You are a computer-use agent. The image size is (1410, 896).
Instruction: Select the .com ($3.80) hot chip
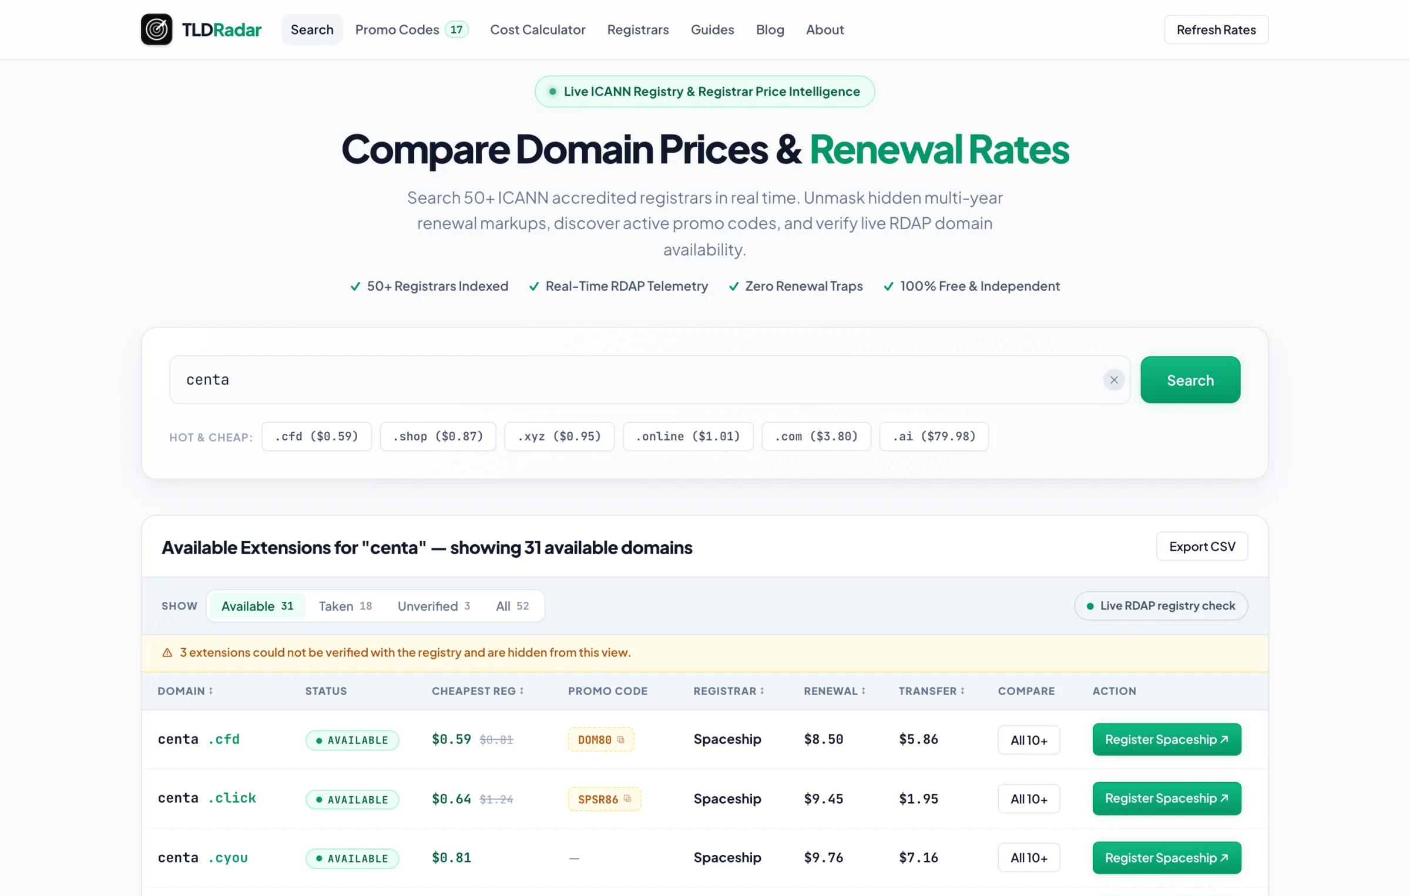[816, 436]
